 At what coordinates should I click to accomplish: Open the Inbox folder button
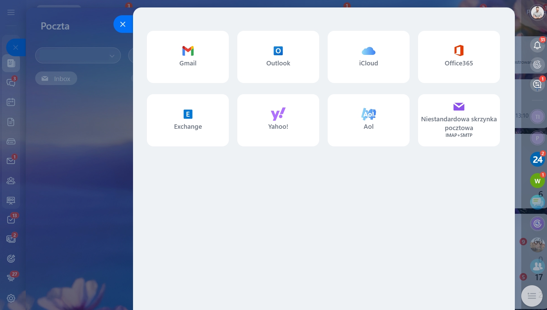(x=56, y=79)
